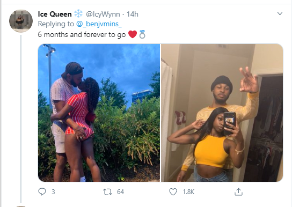Open the left outdoor couple photo
Viewport: 292px width, 207px height.
[x=99, y=113]
